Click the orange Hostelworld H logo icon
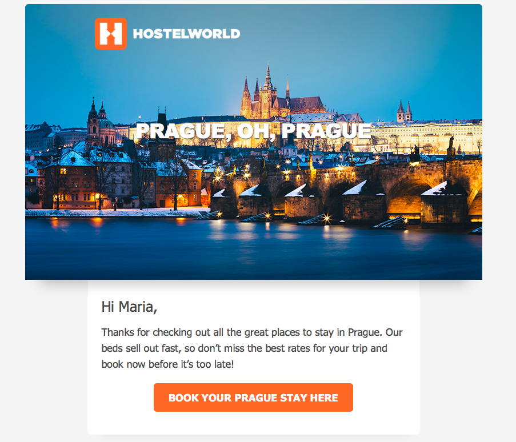The image size is (516, 442). pos(111,34)
